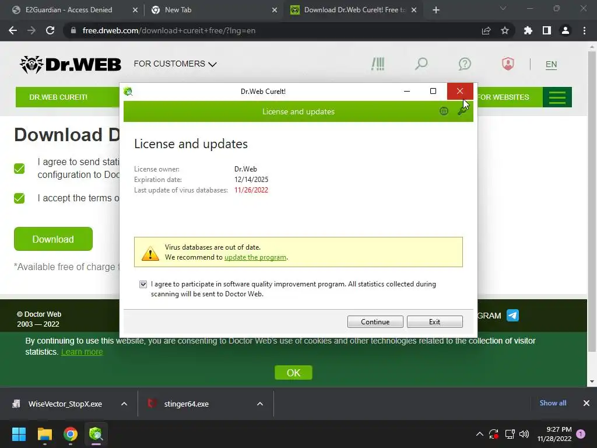The height and width of the screenshot is (448, 597).
Task: Click Continue in CureIt dialog
Action: pos(375,321)
